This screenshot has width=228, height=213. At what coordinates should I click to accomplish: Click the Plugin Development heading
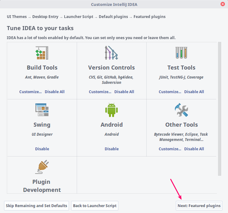pyautogui.click(x=42, y=186)
